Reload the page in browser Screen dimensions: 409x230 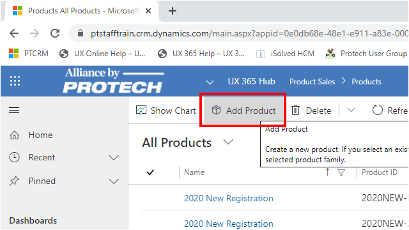click(x=55, y=33)
